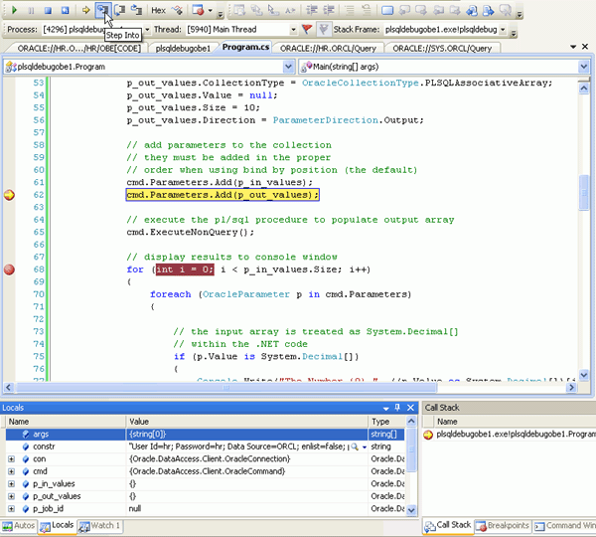Pin the Locals panel with auto-hide
Screen dimensions: 596x537
click(x=397, y=408)
